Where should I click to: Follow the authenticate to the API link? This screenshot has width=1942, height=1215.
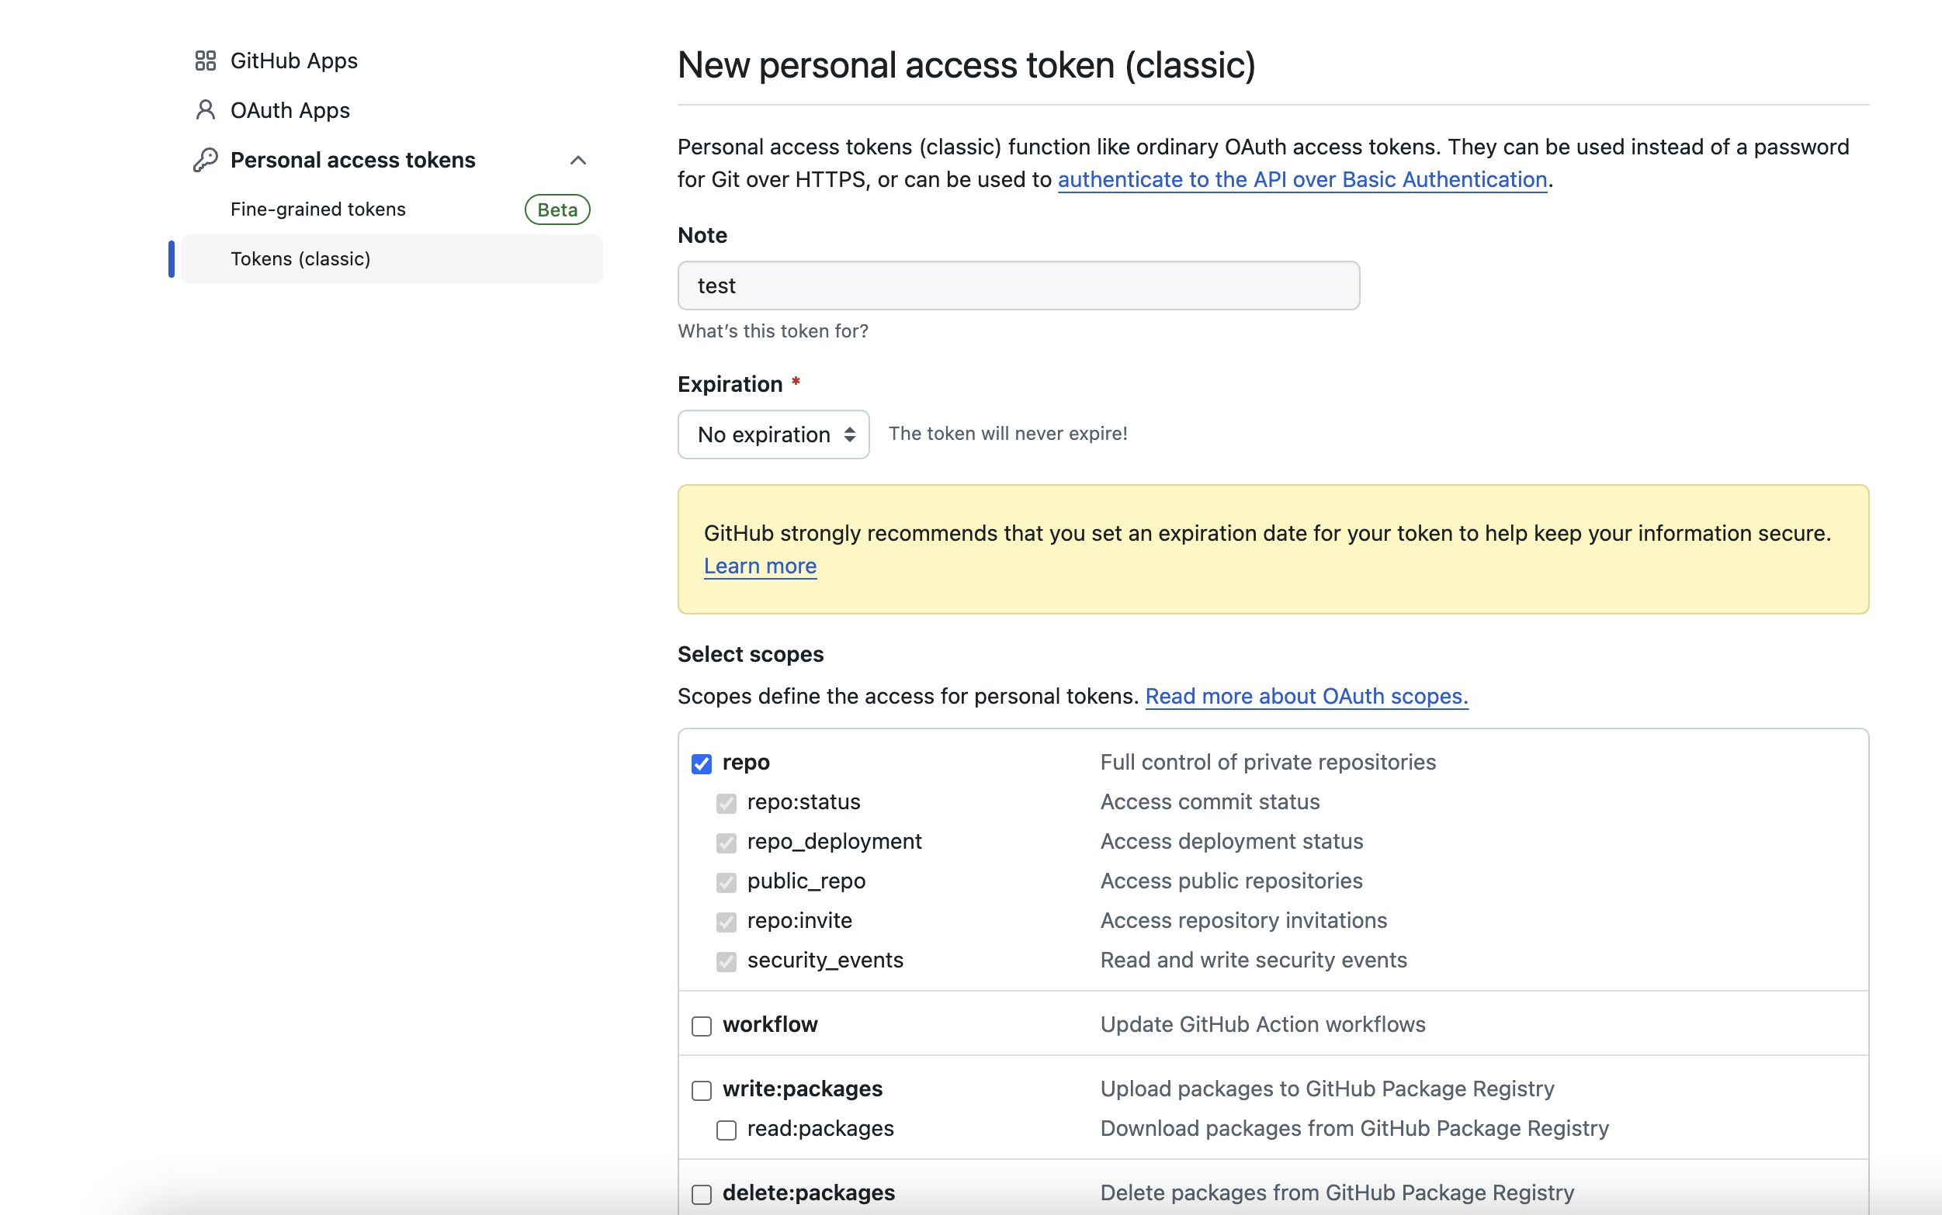(x=1302, y=179)
